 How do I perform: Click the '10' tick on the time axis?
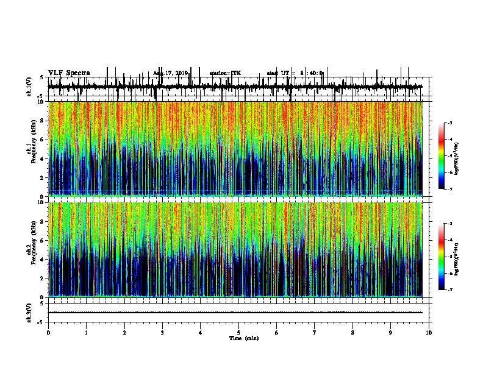(x=429, y=333)
